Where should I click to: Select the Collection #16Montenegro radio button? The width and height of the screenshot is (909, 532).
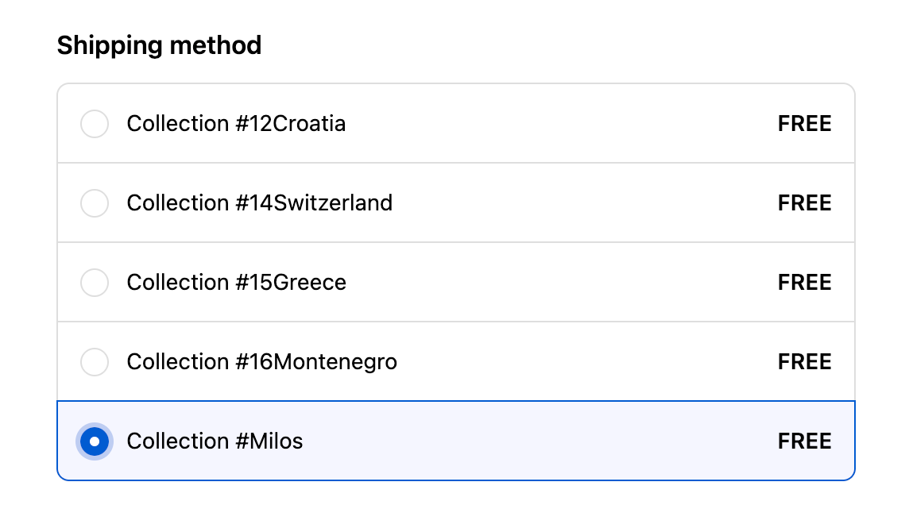pos(95,362)
